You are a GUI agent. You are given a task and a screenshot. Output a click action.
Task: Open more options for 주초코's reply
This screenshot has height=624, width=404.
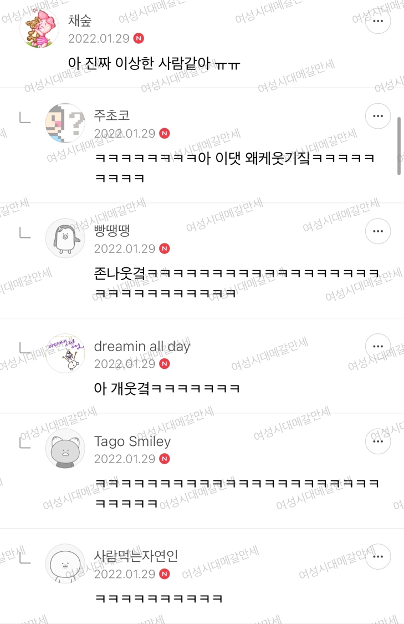378,116
